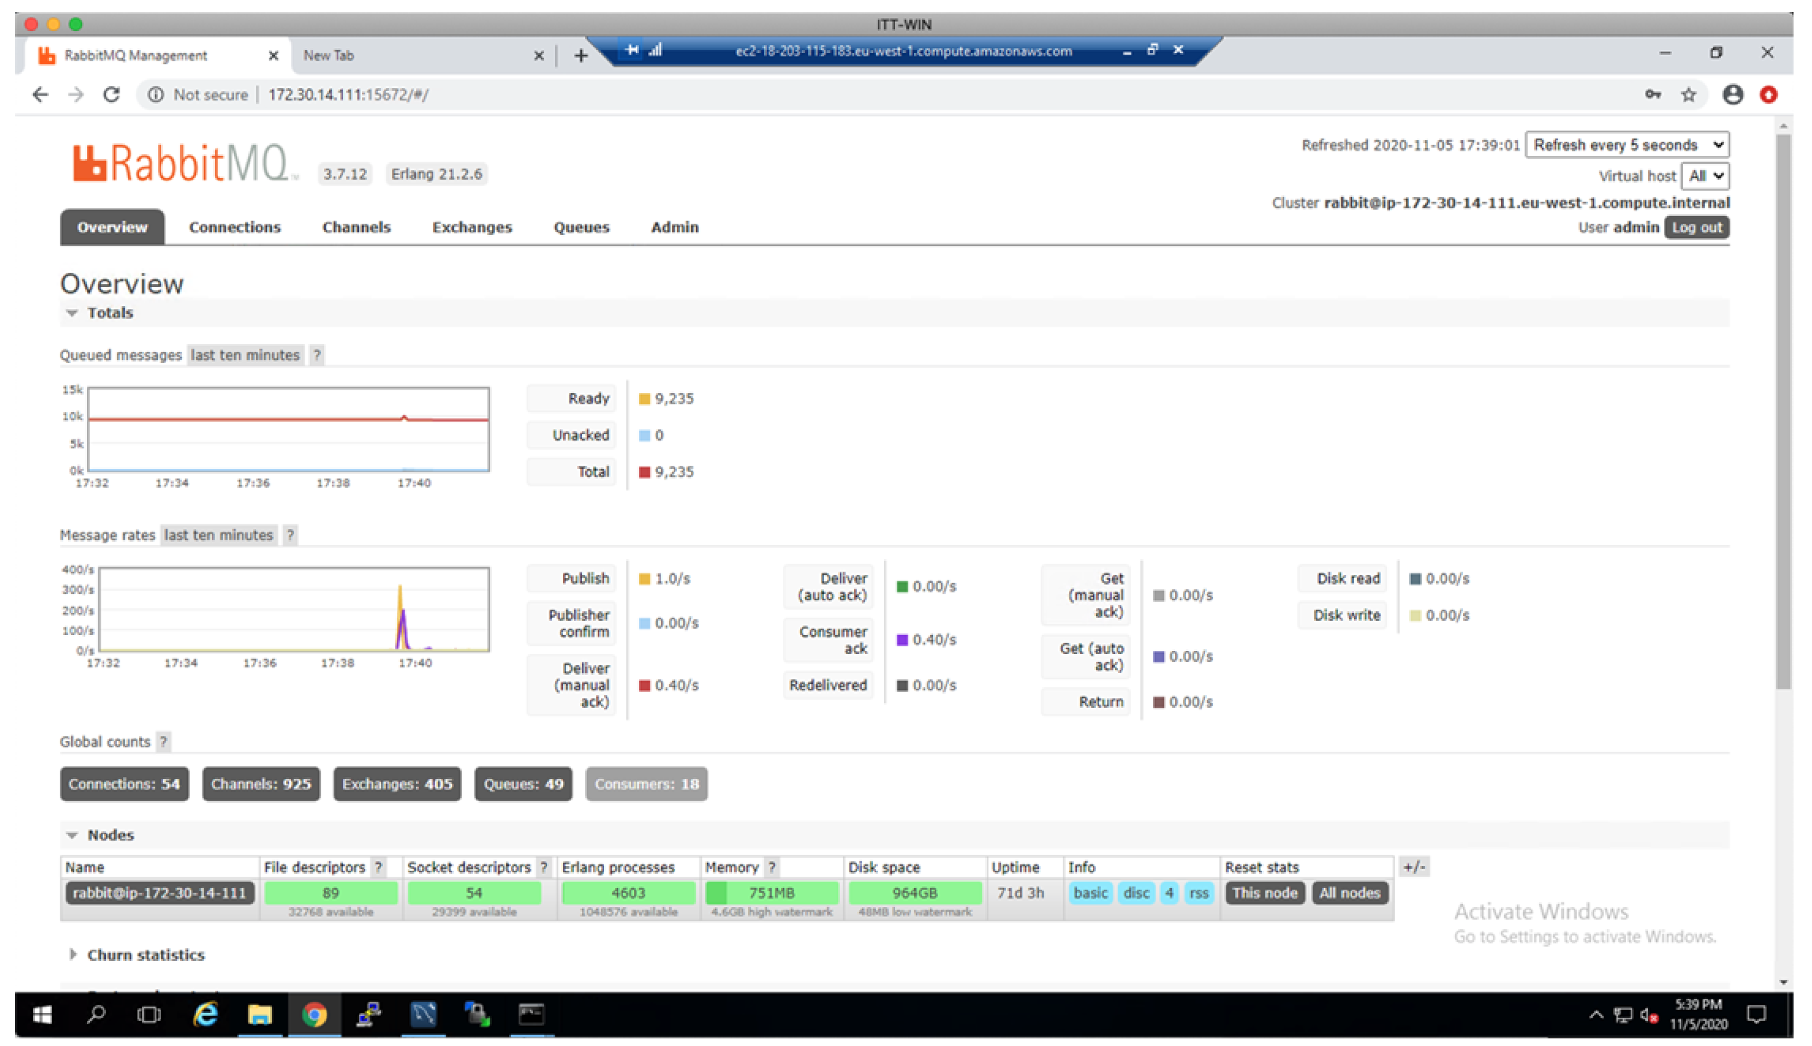This screenshot has height=1046, width=1812.
Task: Click the browser address bar URL
Action: 348,95
